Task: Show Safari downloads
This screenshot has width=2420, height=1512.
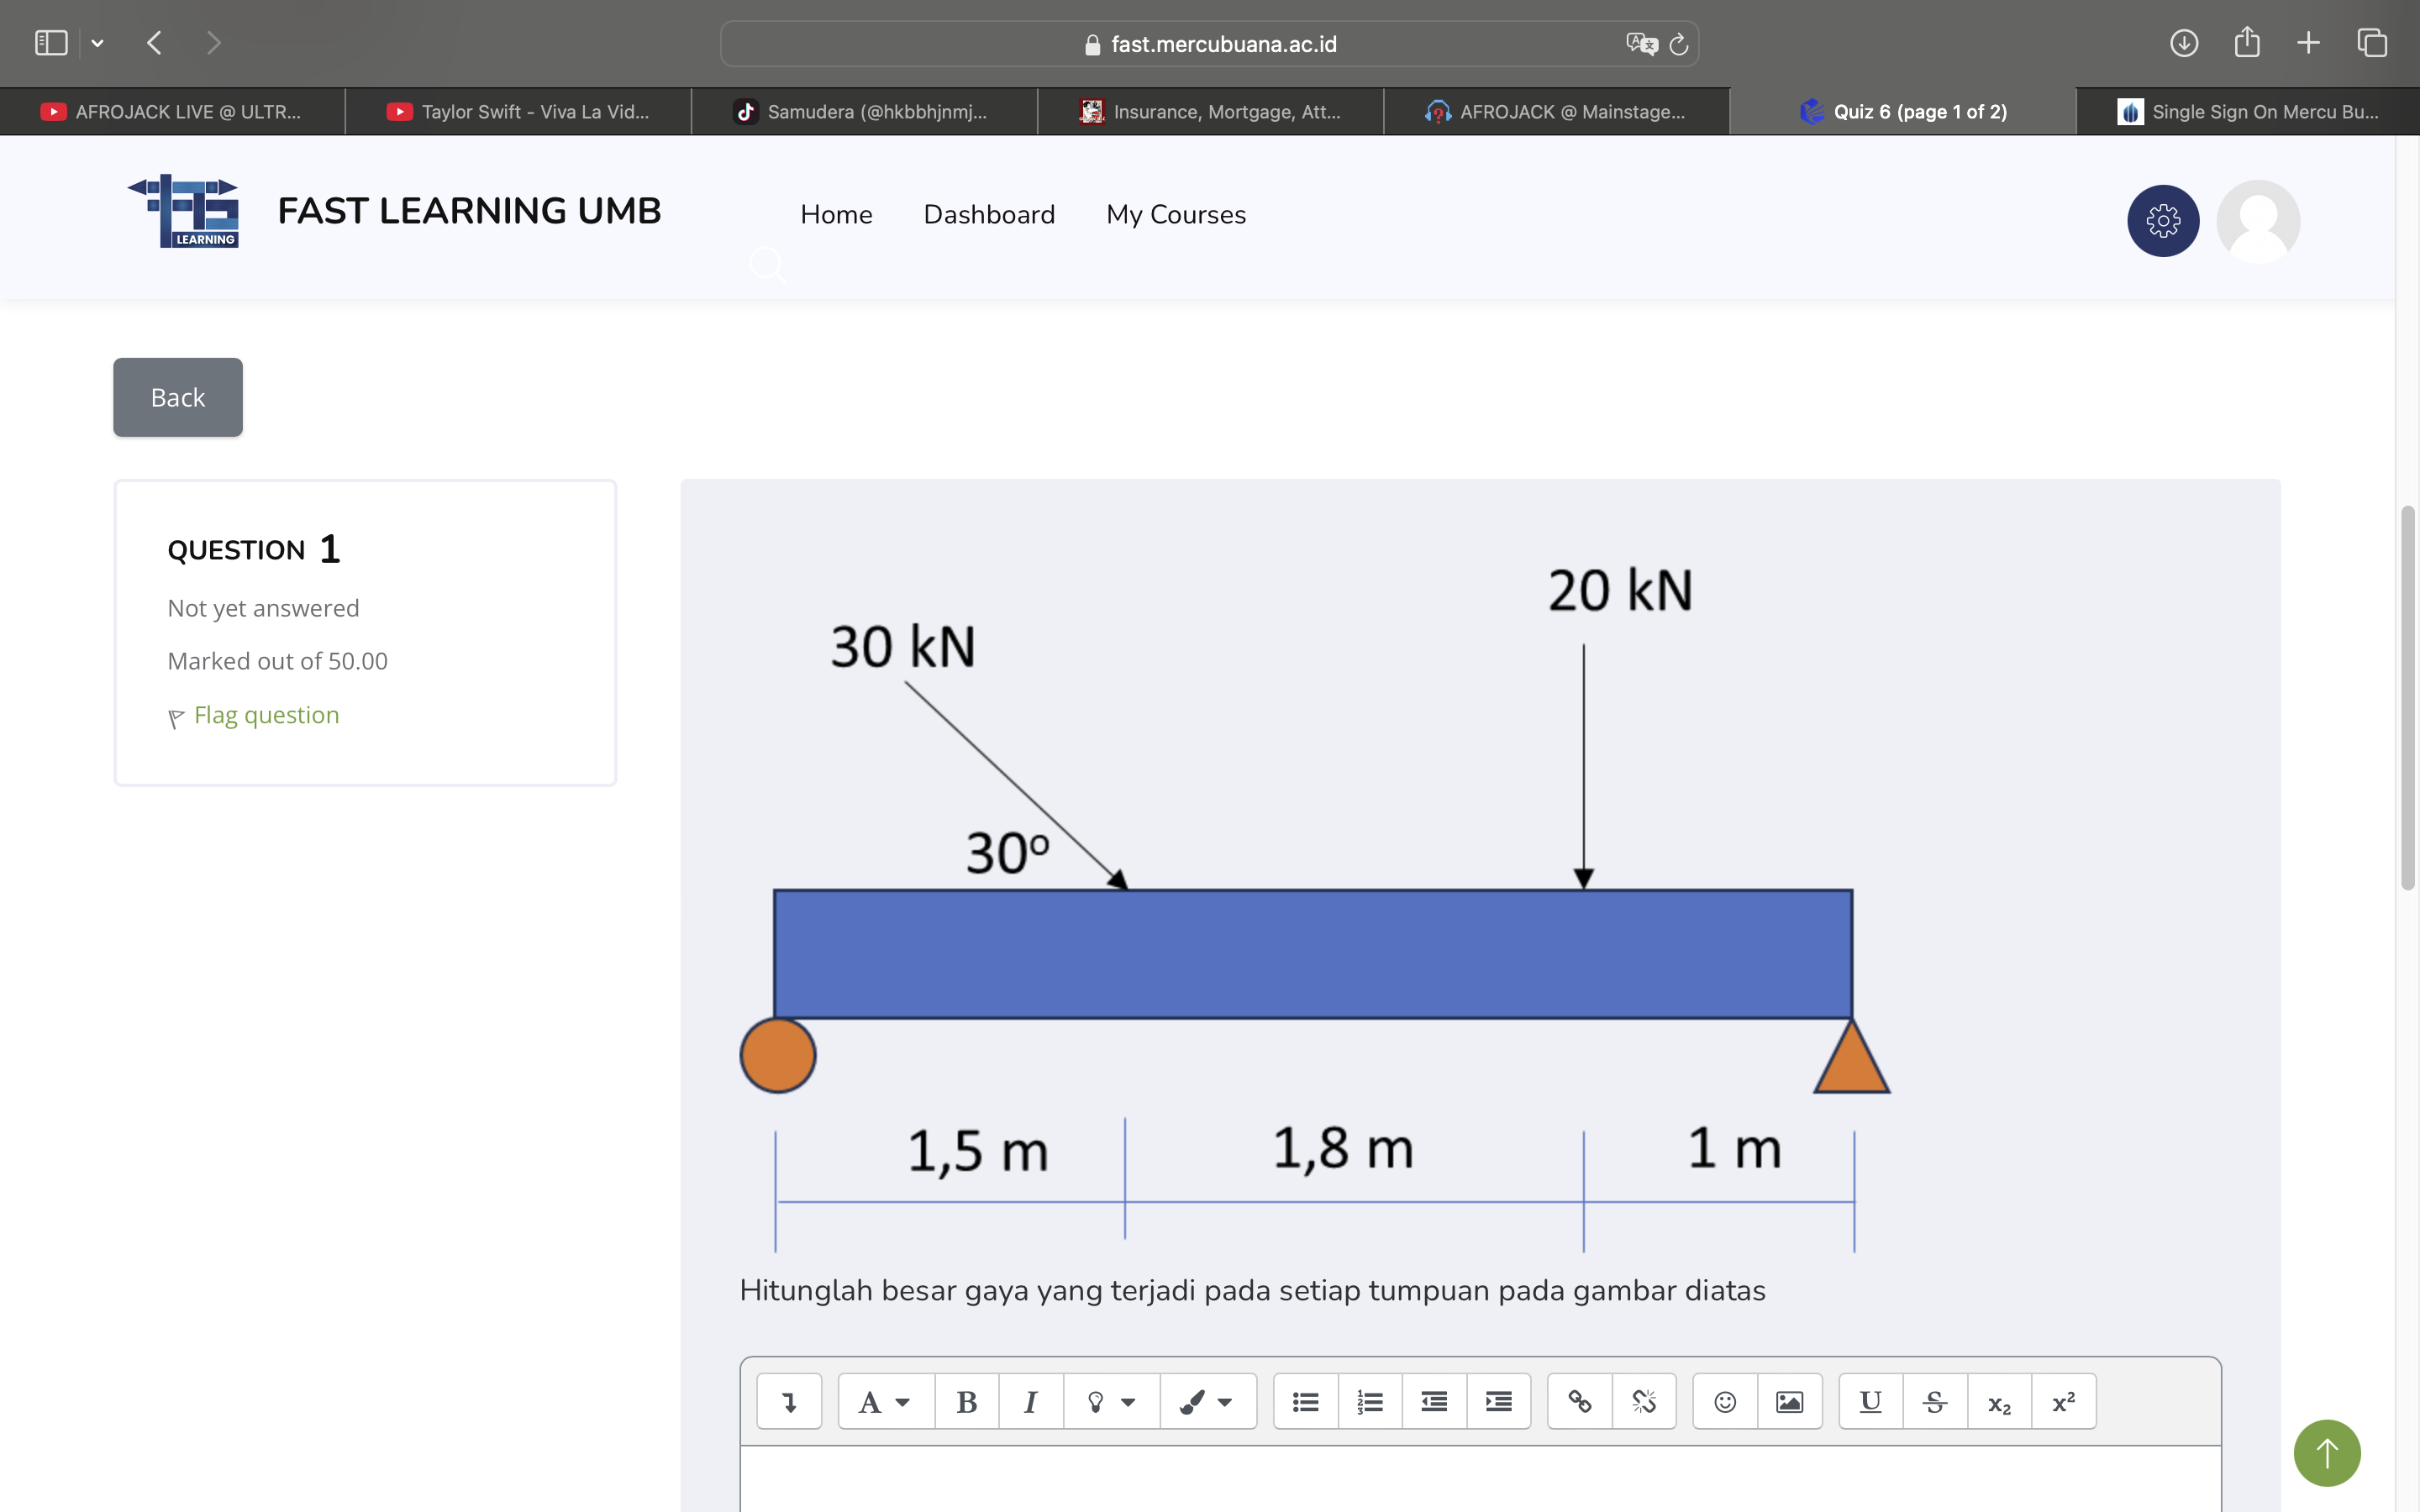Action: click(x=2184, y=43)
